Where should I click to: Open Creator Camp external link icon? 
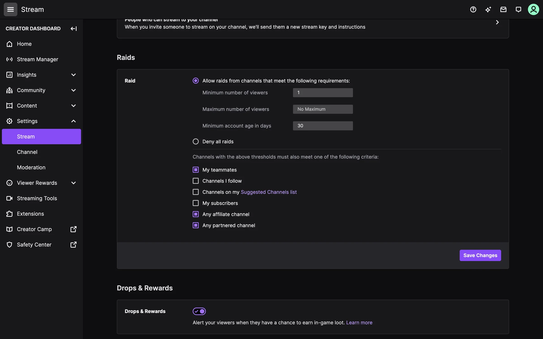[x=74, y=229]
